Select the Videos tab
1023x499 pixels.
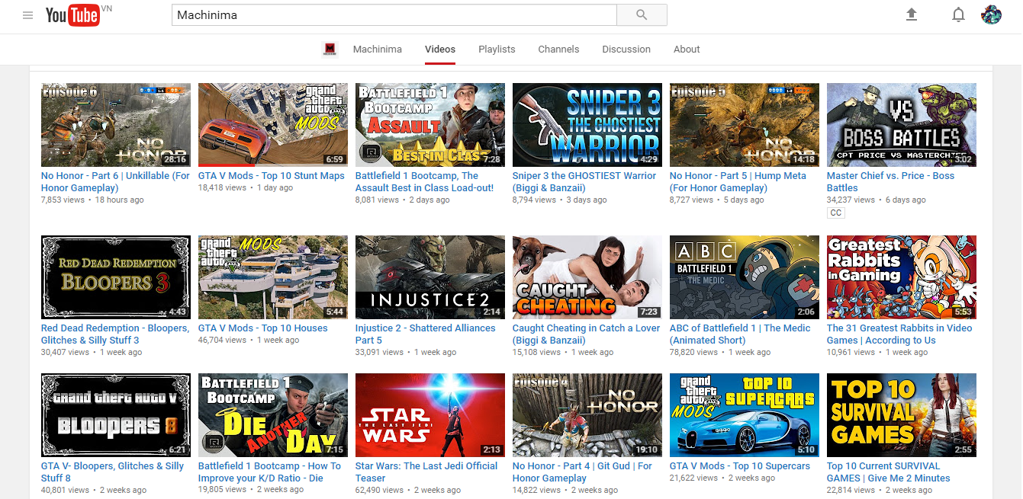point(440,49)
